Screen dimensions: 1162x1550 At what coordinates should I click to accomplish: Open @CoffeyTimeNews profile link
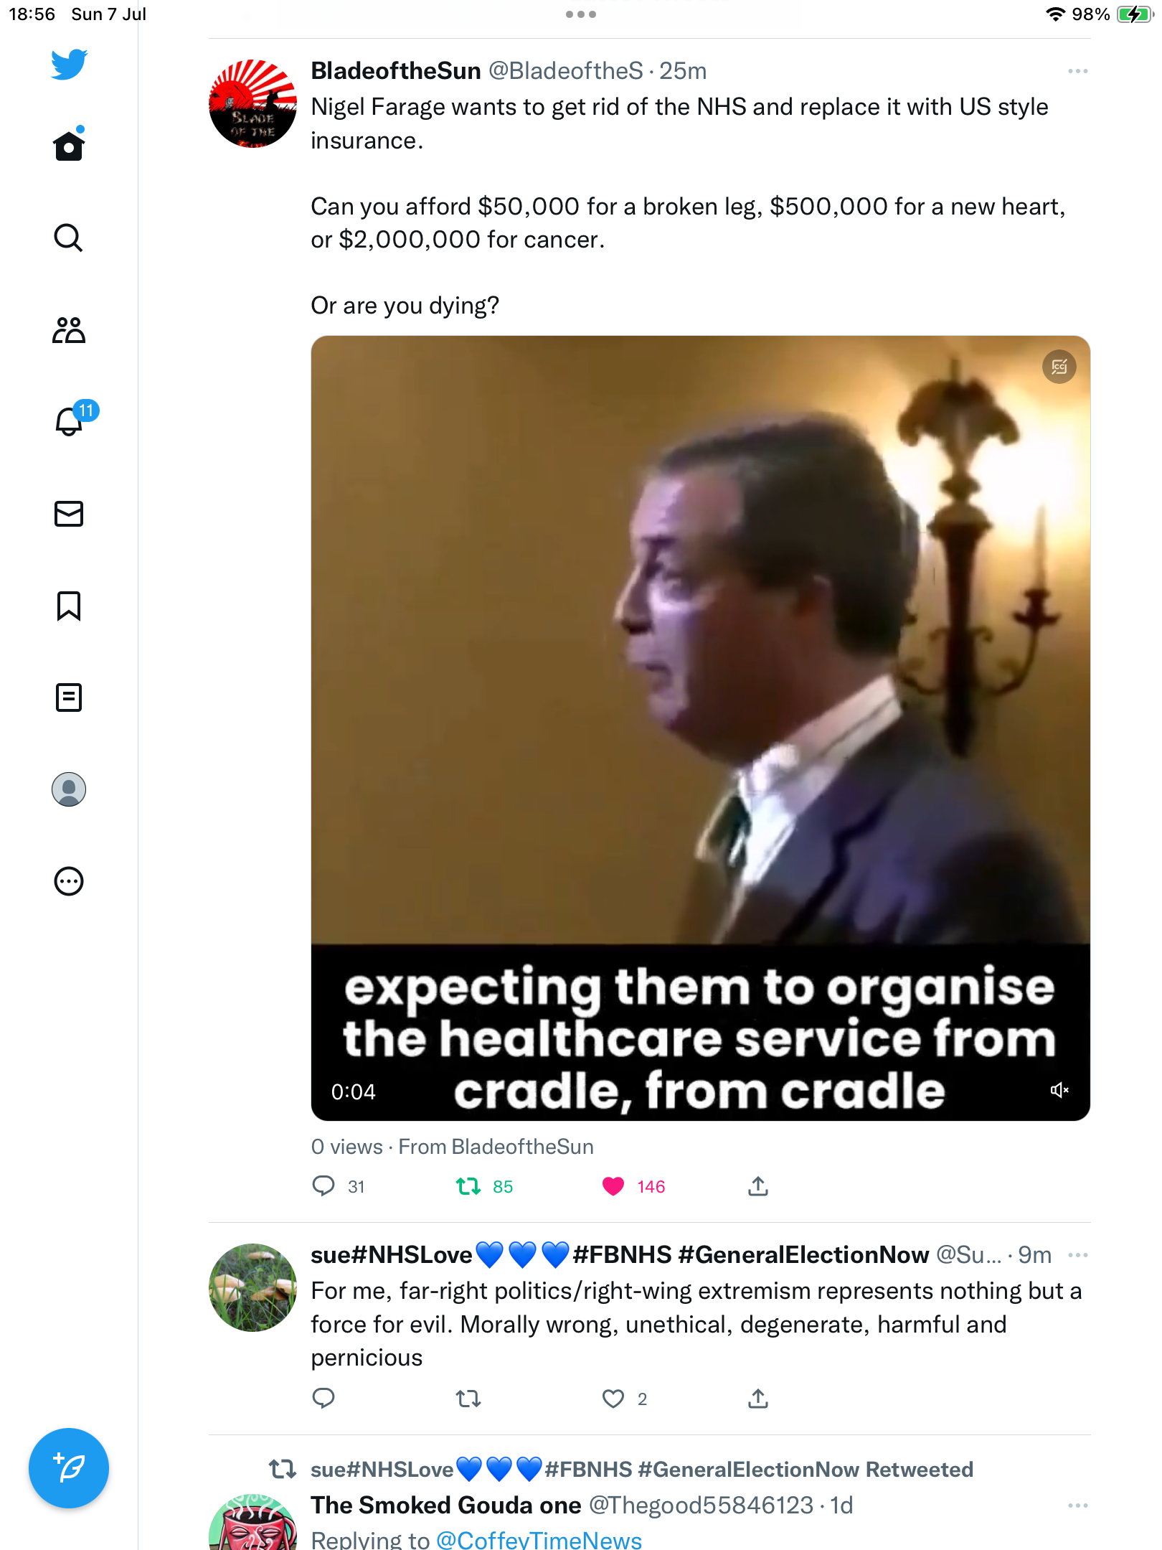(539, 1540)
